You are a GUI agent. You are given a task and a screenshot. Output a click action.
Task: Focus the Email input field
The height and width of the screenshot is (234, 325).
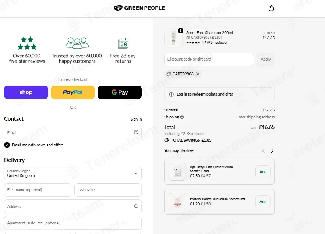coord(73,133)
